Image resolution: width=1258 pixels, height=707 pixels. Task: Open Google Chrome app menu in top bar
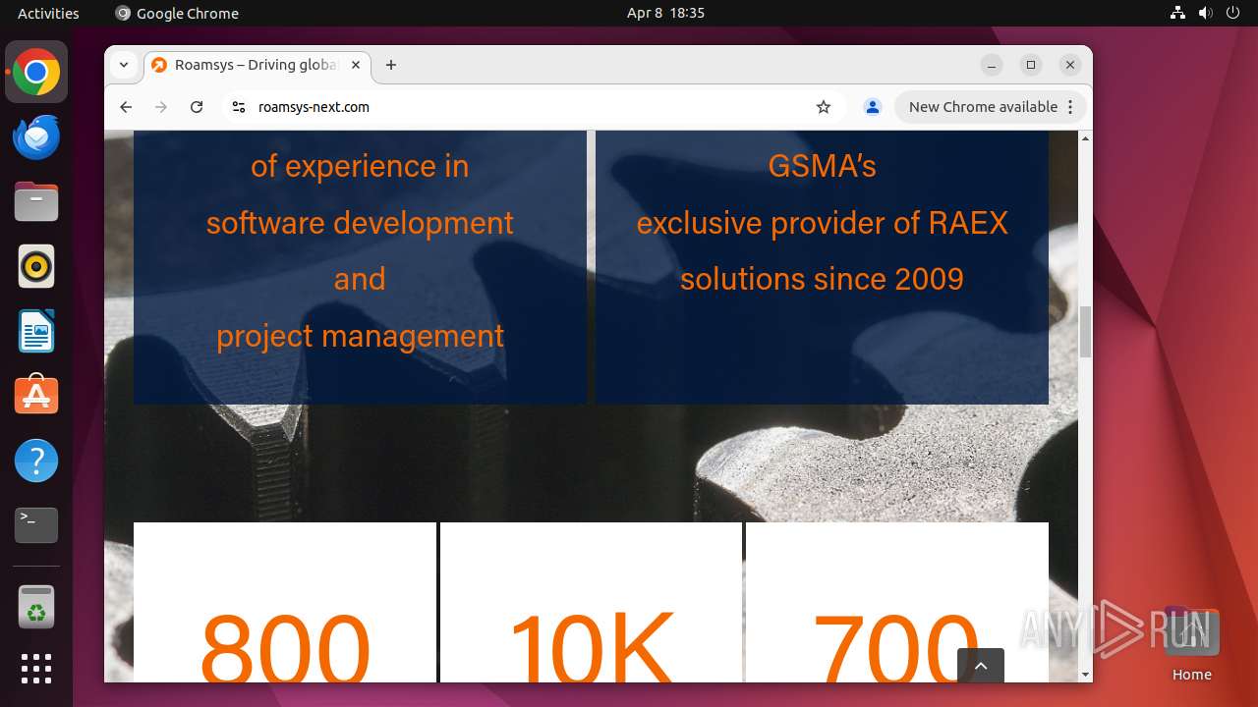[177, 13]
